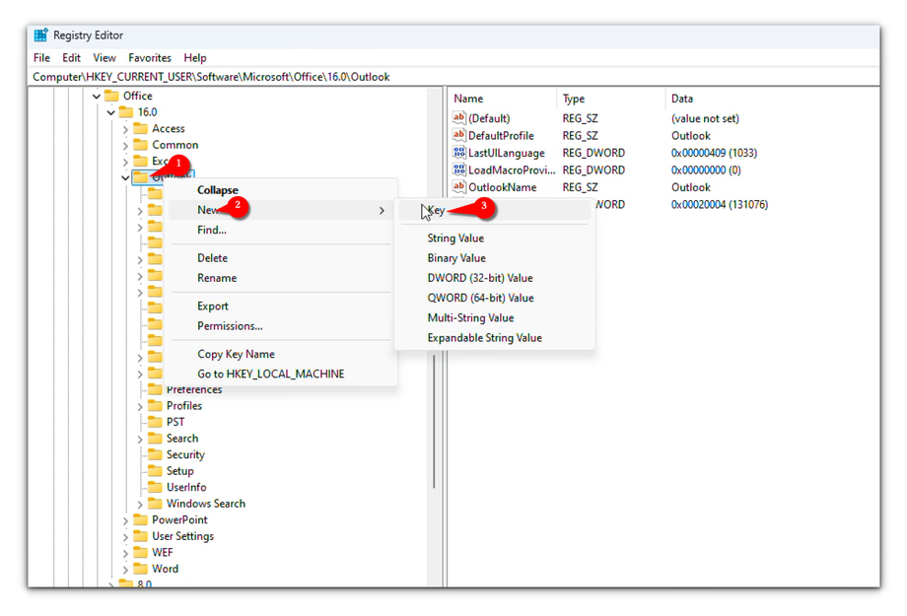The width and height of the screenshot is (907, 616).
Task: Click the Access folder icon
Action: coord(141,128)
